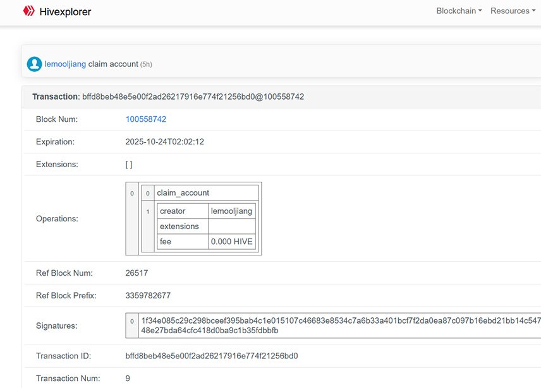Screen dimensions: 541x388
Task: Open block number 100558742 link
Action: tap(146, 119)
